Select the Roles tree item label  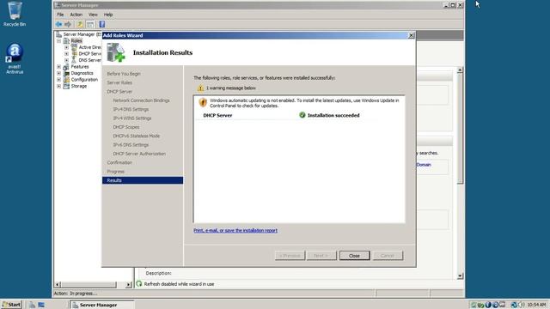point(76,40)
